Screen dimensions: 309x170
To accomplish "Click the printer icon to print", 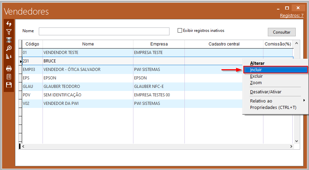I will click(x=9, y=69).
